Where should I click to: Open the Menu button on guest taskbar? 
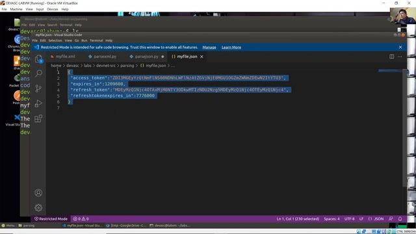(8, 226)
